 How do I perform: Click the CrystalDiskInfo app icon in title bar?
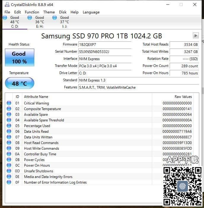point(7,5)
